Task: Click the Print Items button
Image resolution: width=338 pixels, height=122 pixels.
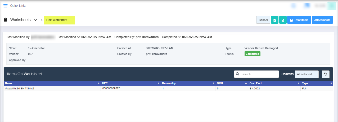Action: [299, 20]
